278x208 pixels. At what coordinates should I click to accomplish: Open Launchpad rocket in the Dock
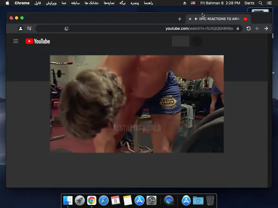tap(80, 200)
